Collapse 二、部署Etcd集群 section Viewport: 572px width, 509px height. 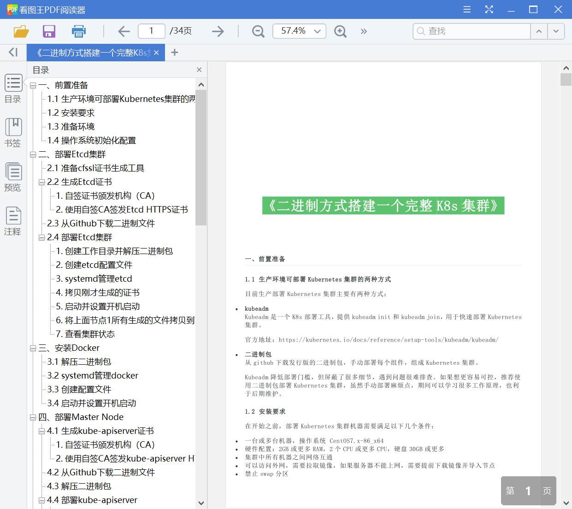[x=33, y=154]
